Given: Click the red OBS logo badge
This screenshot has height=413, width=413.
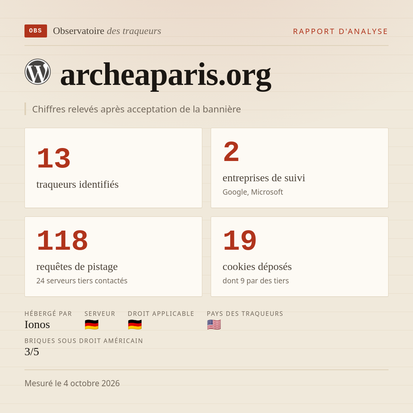Looking at the screenshot, I should (36, 31).
